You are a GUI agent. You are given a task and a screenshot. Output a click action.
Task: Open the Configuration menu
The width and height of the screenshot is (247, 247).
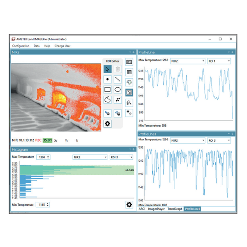pyautogui.click(x=21, y=46)
